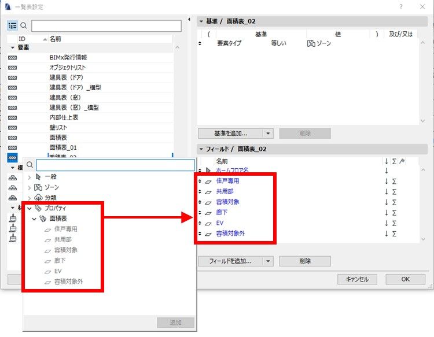
Task: Click the reorder handle beside 住戸専用 field
Action: (x=200, y=181)
